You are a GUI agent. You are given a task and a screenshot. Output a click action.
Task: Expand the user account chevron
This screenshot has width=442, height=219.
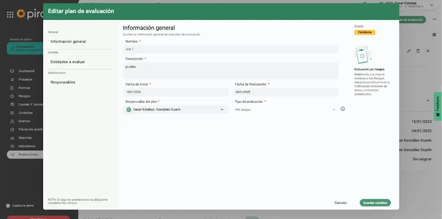click(x=431, y=5)
